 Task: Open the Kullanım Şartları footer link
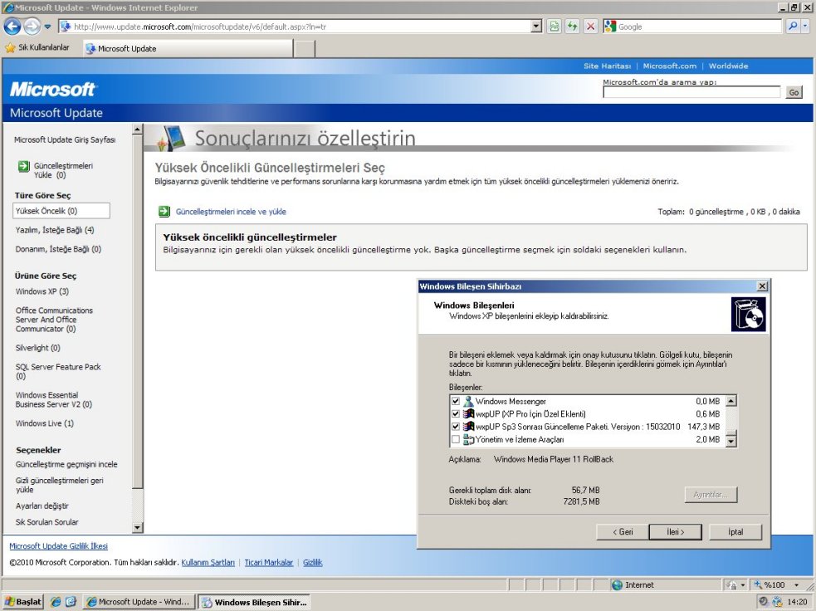(208, 563)
